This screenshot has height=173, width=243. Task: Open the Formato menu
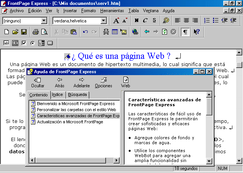[x=88, y=11]
